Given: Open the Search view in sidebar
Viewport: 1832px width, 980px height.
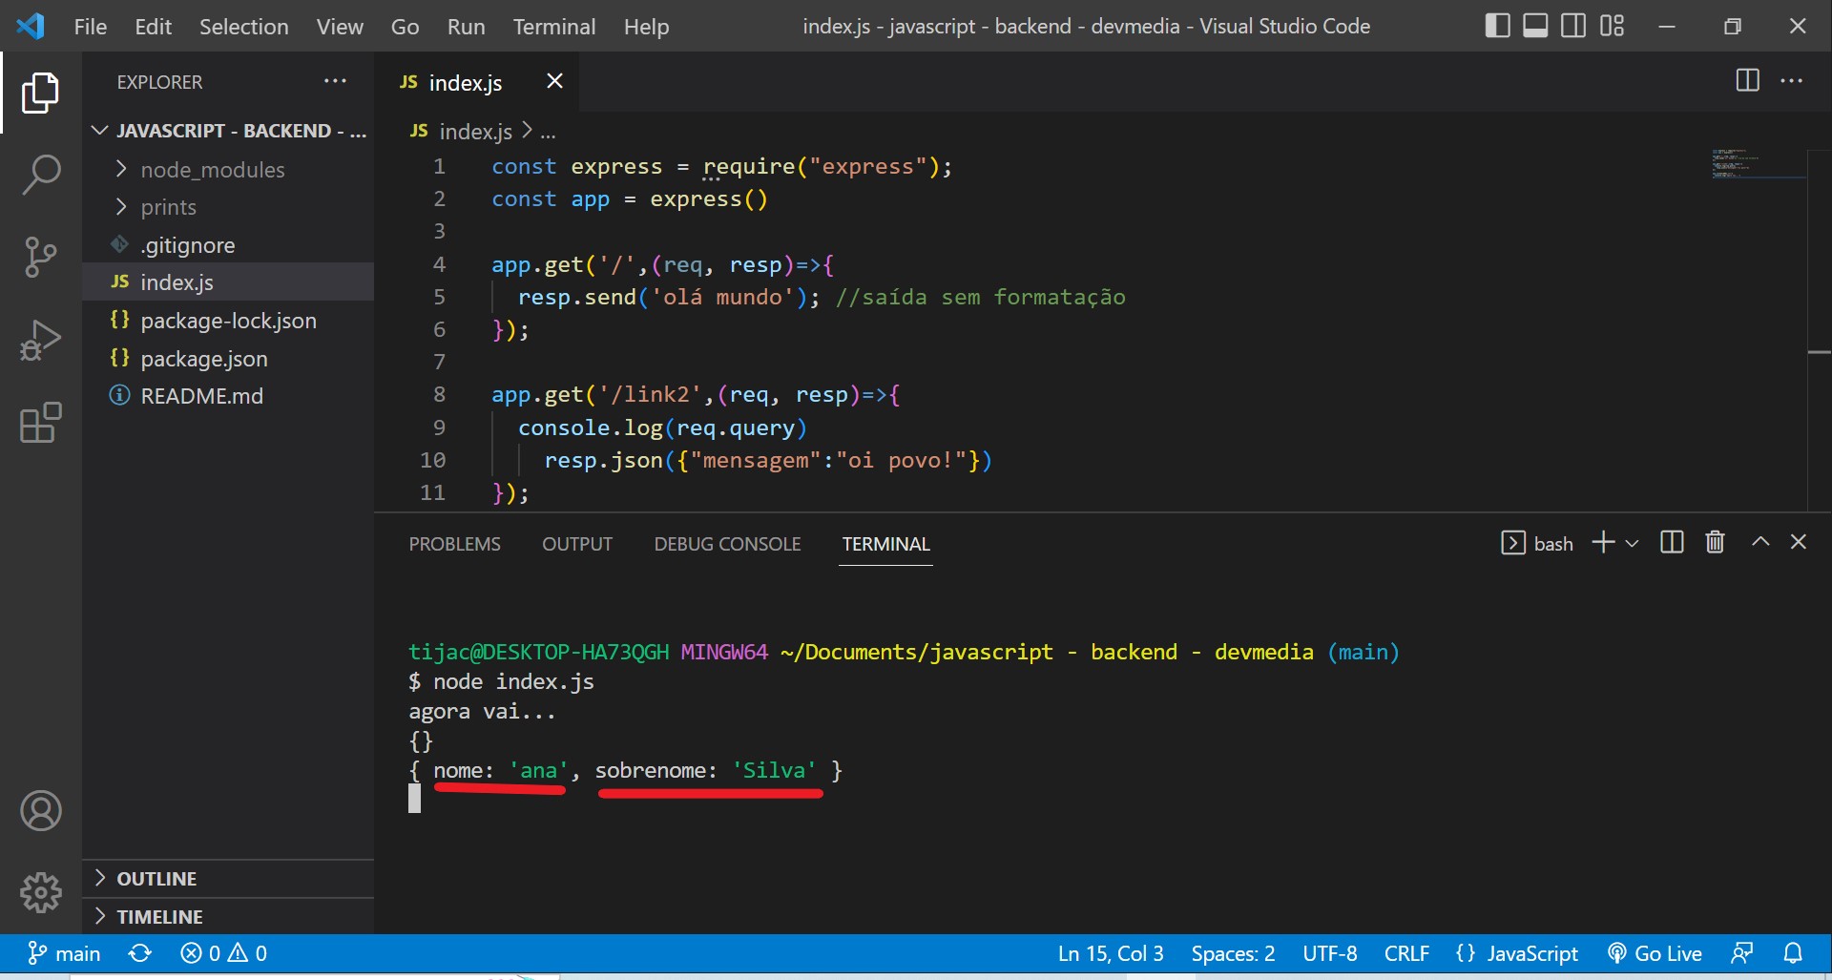Looking at the screenshot, I should click(x=39, y=175).
